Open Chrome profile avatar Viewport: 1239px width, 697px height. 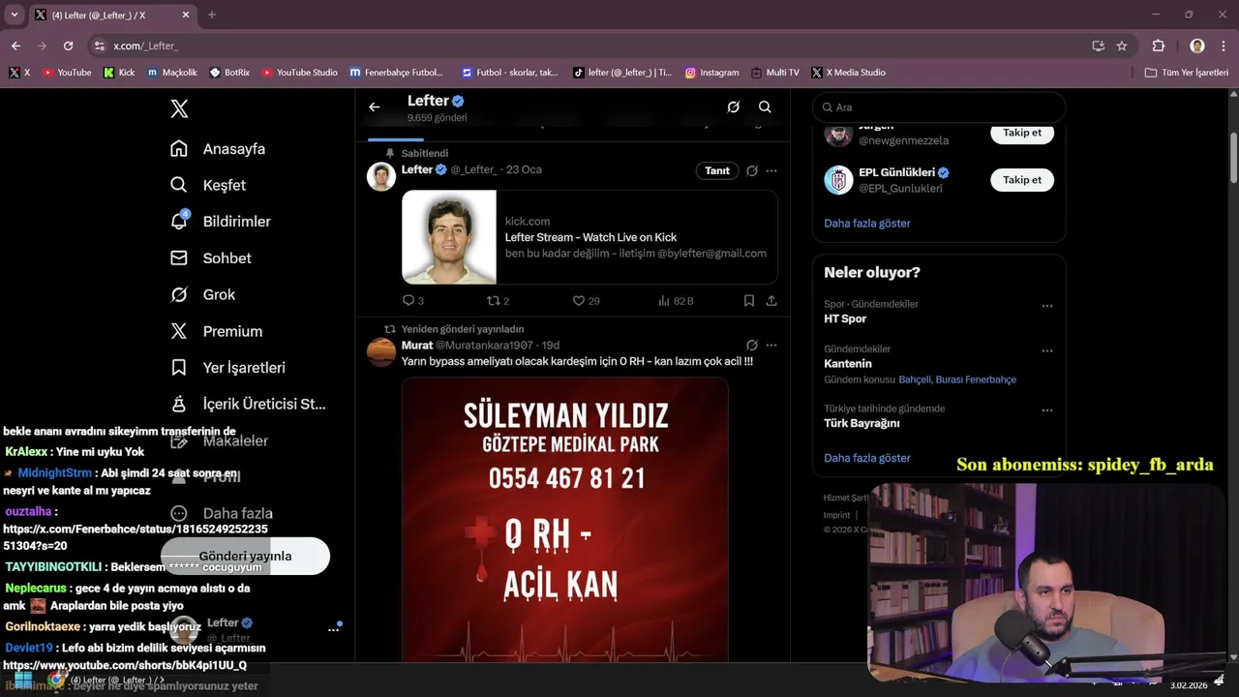pos(1197,45)
